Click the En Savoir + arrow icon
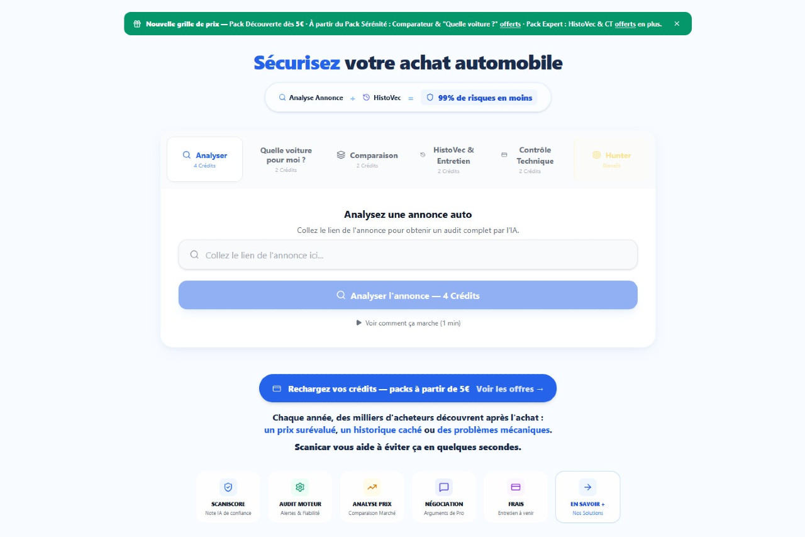 (587, 487)
